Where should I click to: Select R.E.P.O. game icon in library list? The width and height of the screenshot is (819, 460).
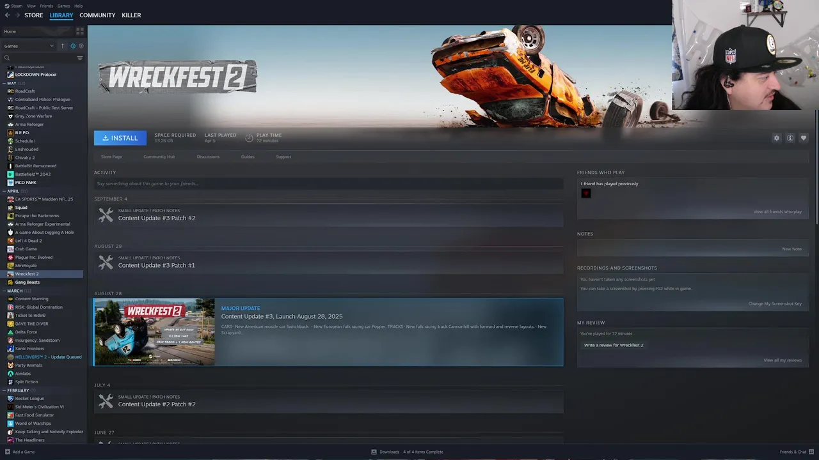[x=10, y=133]
